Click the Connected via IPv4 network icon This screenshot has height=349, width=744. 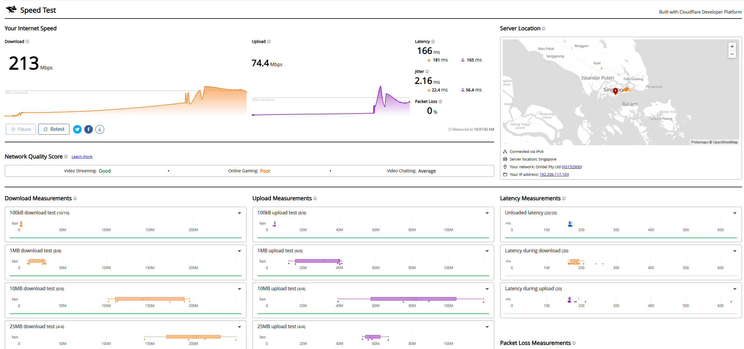tap(505, 152)
